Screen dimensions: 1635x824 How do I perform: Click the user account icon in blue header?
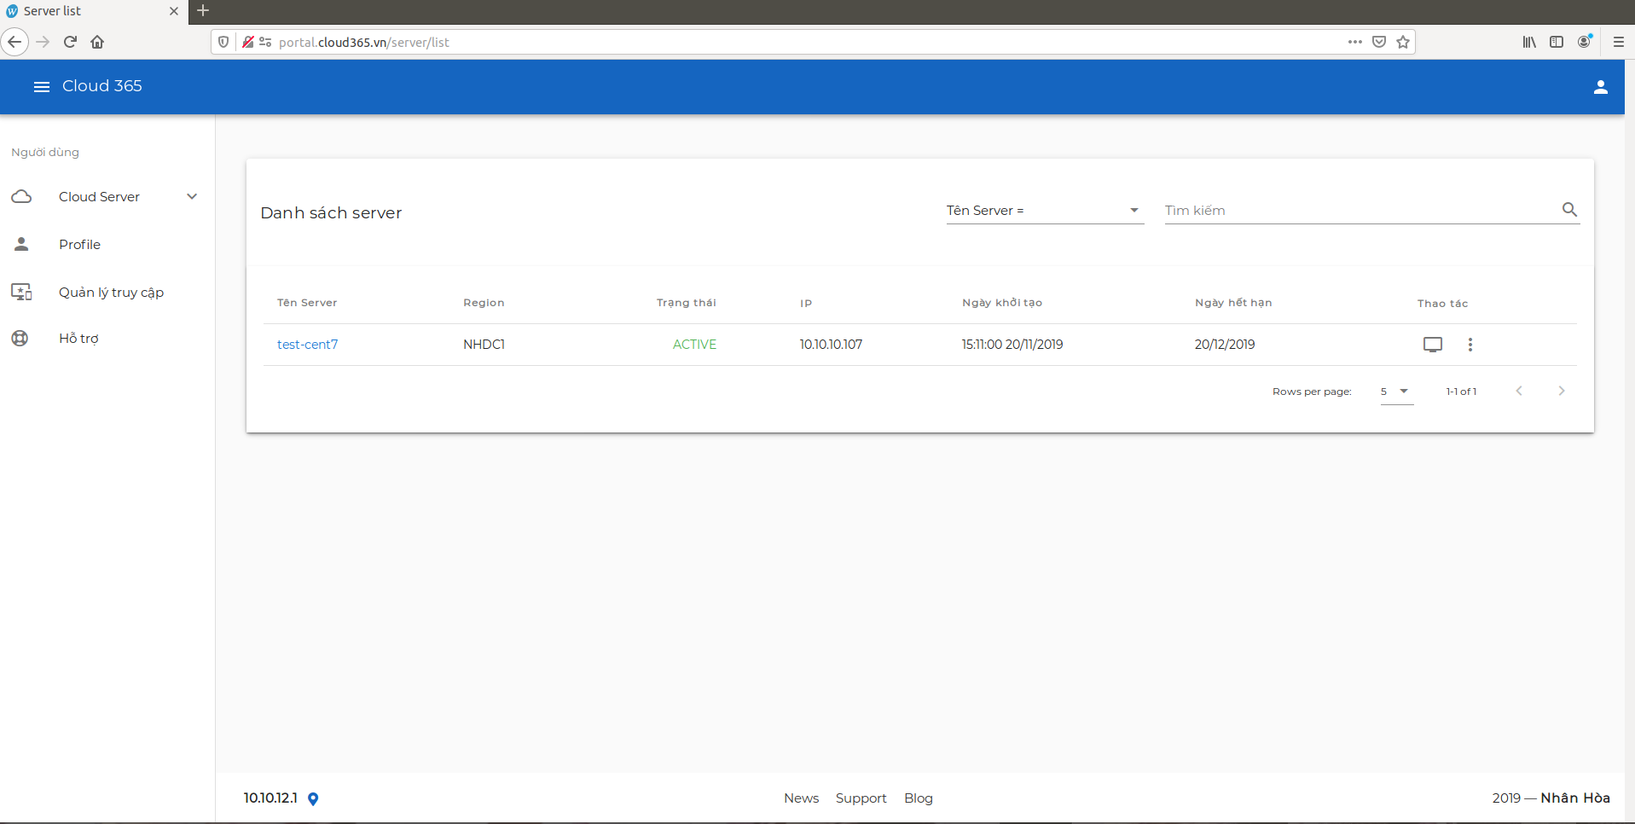coord(1600,87)
